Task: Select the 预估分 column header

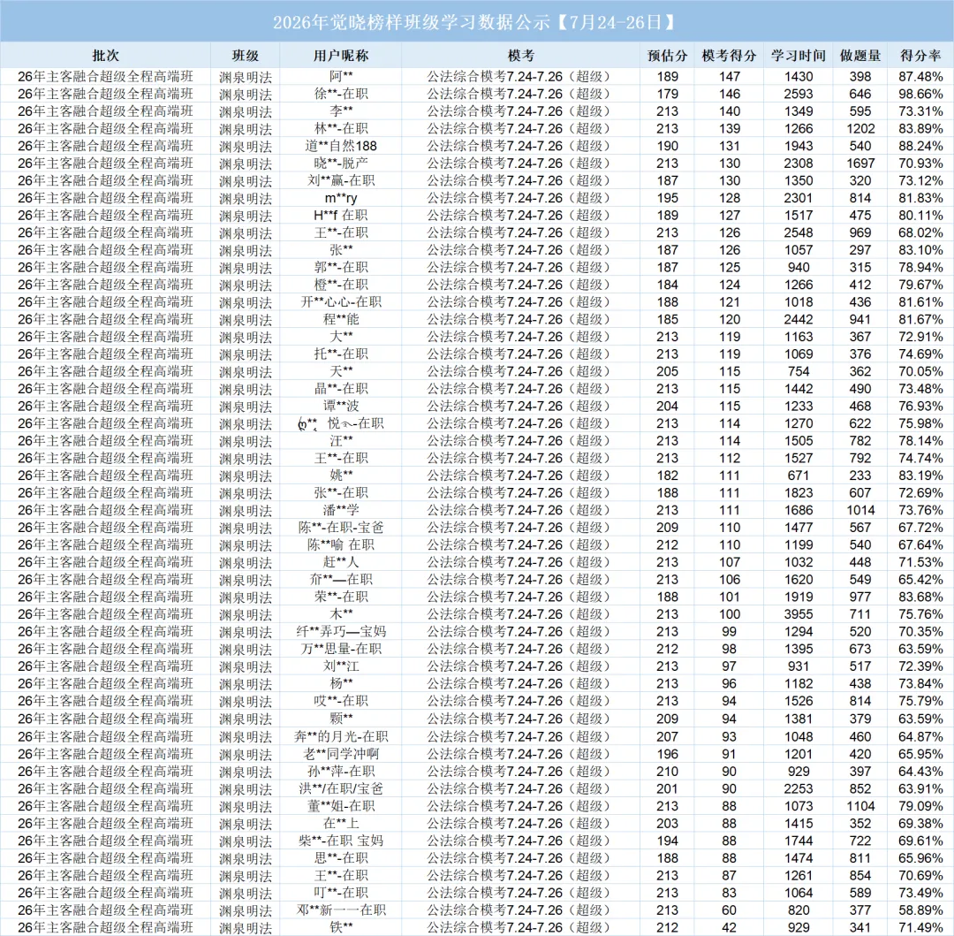Action: coord(668,56)
